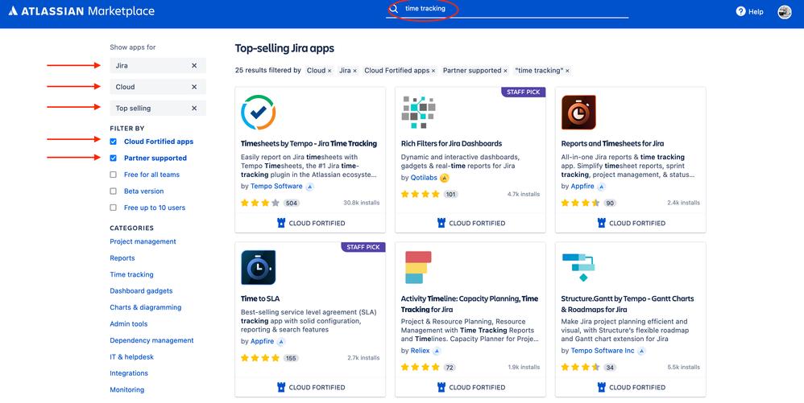Check Free for all teams
Screen dimensions: 804x403
pos(114,175)
